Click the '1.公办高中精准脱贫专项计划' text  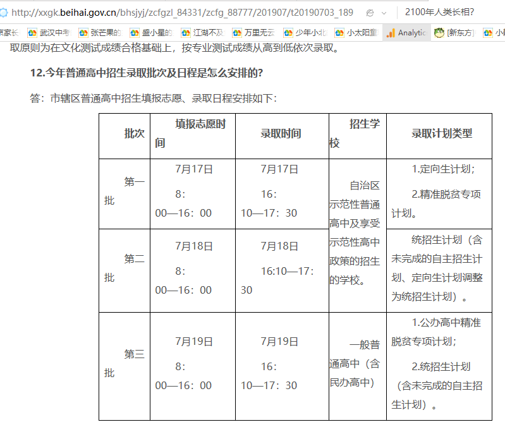(436, 332)
